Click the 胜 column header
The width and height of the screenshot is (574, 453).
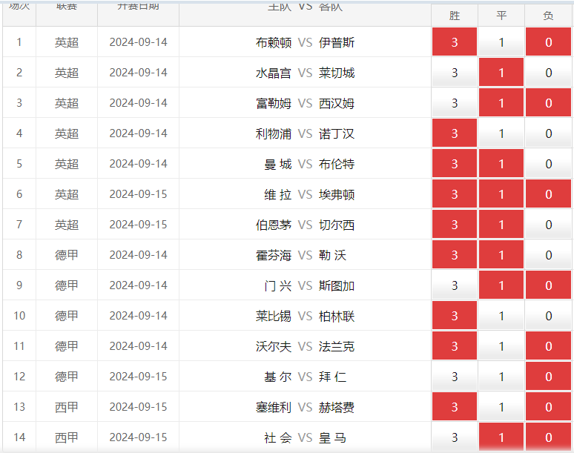coord(455,16)
